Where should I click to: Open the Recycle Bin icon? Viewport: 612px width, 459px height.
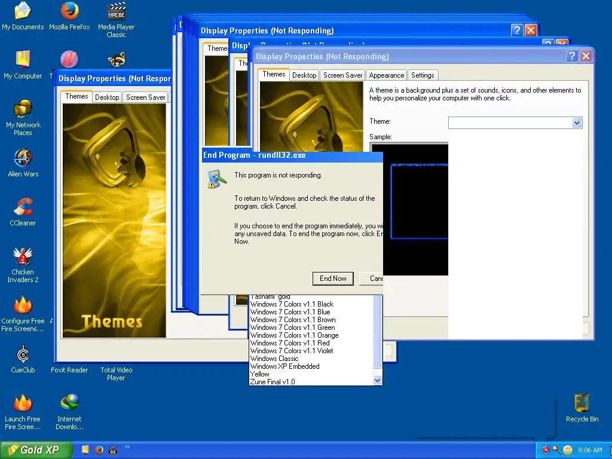(x=582, y=408)
